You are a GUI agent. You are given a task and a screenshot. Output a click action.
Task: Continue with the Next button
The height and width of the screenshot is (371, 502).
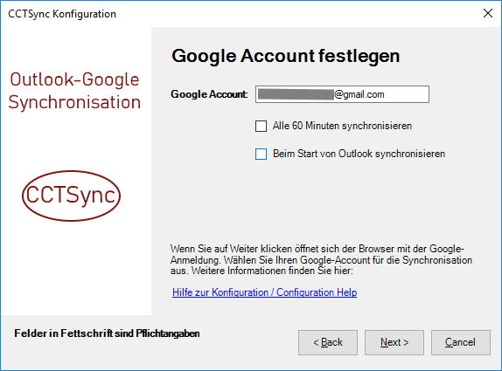point(394,342)
